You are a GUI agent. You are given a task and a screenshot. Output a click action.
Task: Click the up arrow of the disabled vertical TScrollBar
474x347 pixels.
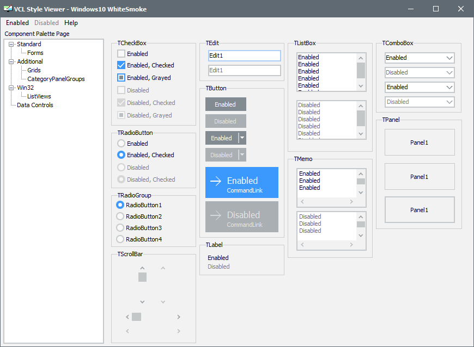(x=163, y=268)
